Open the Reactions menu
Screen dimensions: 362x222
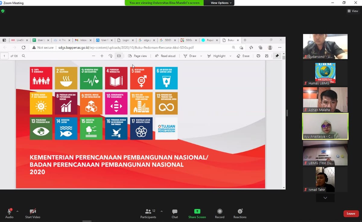pos(240,211)
